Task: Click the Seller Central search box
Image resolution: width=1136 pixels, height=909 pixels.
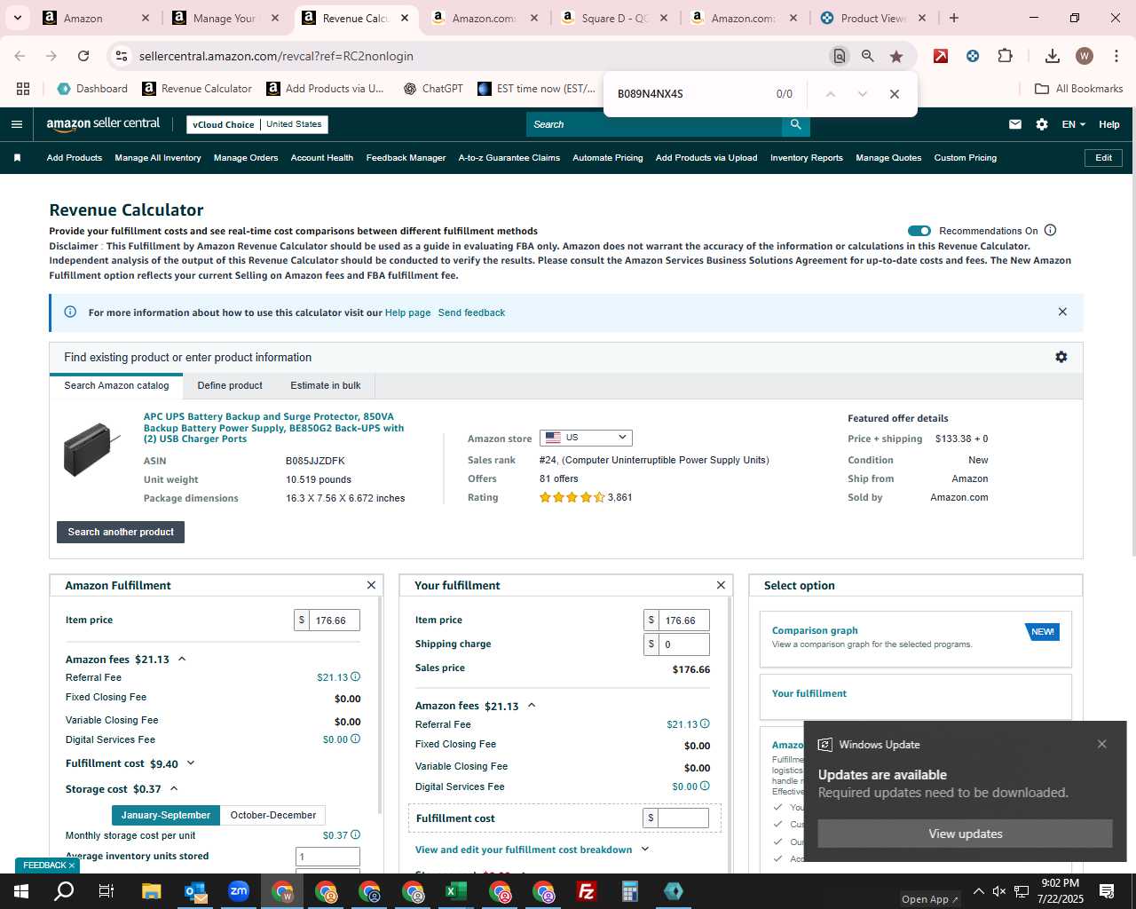Action: pos(654,124)
